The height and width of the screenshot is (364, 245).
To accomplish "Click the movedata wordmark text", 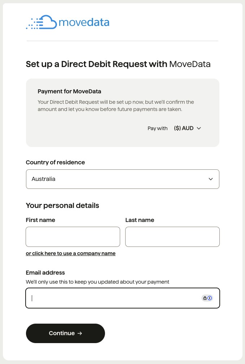I will click(x=84, y=23).
